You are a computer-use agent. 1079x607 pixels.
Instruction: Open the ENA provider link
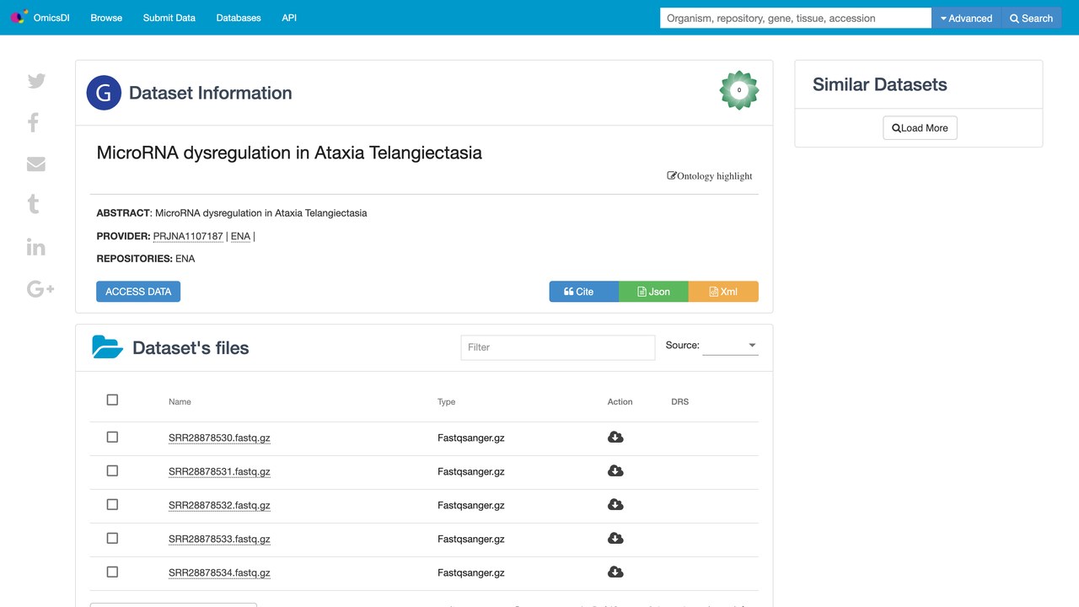pos(240,236)
